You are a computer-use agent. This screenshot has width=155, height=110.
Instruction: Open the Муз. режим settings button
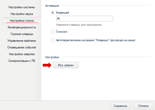[x=66, y=65]
